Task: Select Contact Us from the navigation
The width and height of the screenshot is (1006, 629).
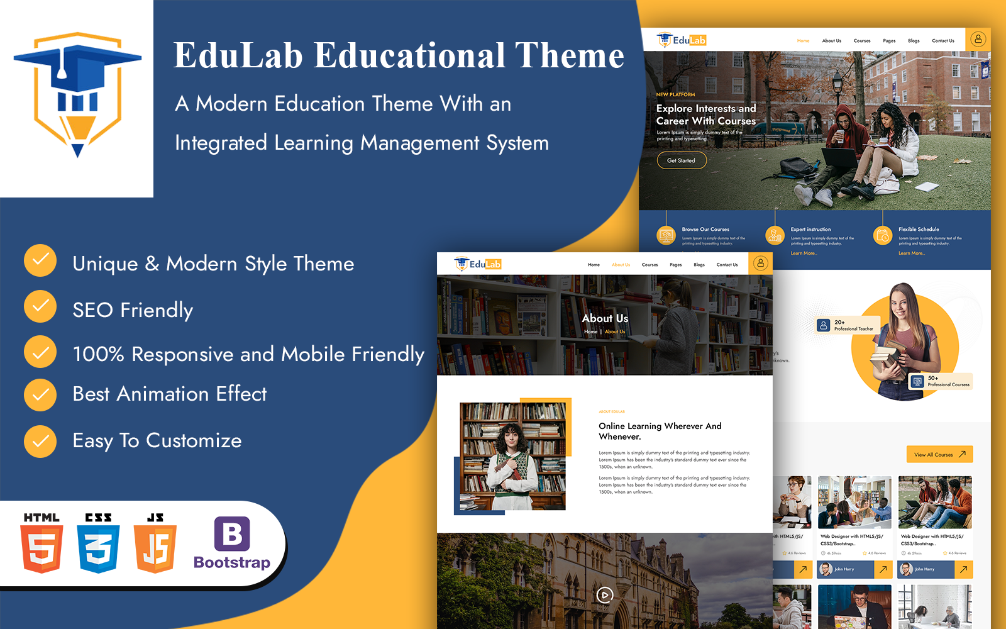Action: [944, 40]
